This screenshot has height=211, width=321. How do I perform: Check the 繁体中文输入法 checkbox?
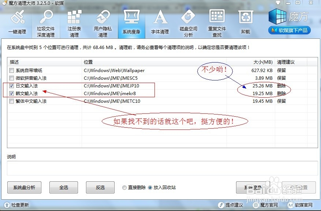coord(11,101)
